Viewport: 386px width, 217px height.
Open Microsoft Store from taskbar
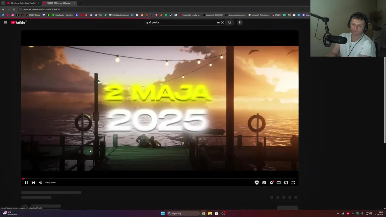click(217, 213)
